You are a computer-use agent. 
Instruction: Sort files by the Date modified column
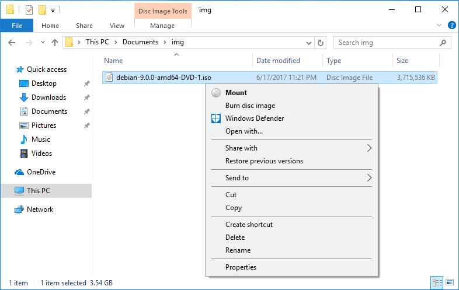(x=278, y=61)
